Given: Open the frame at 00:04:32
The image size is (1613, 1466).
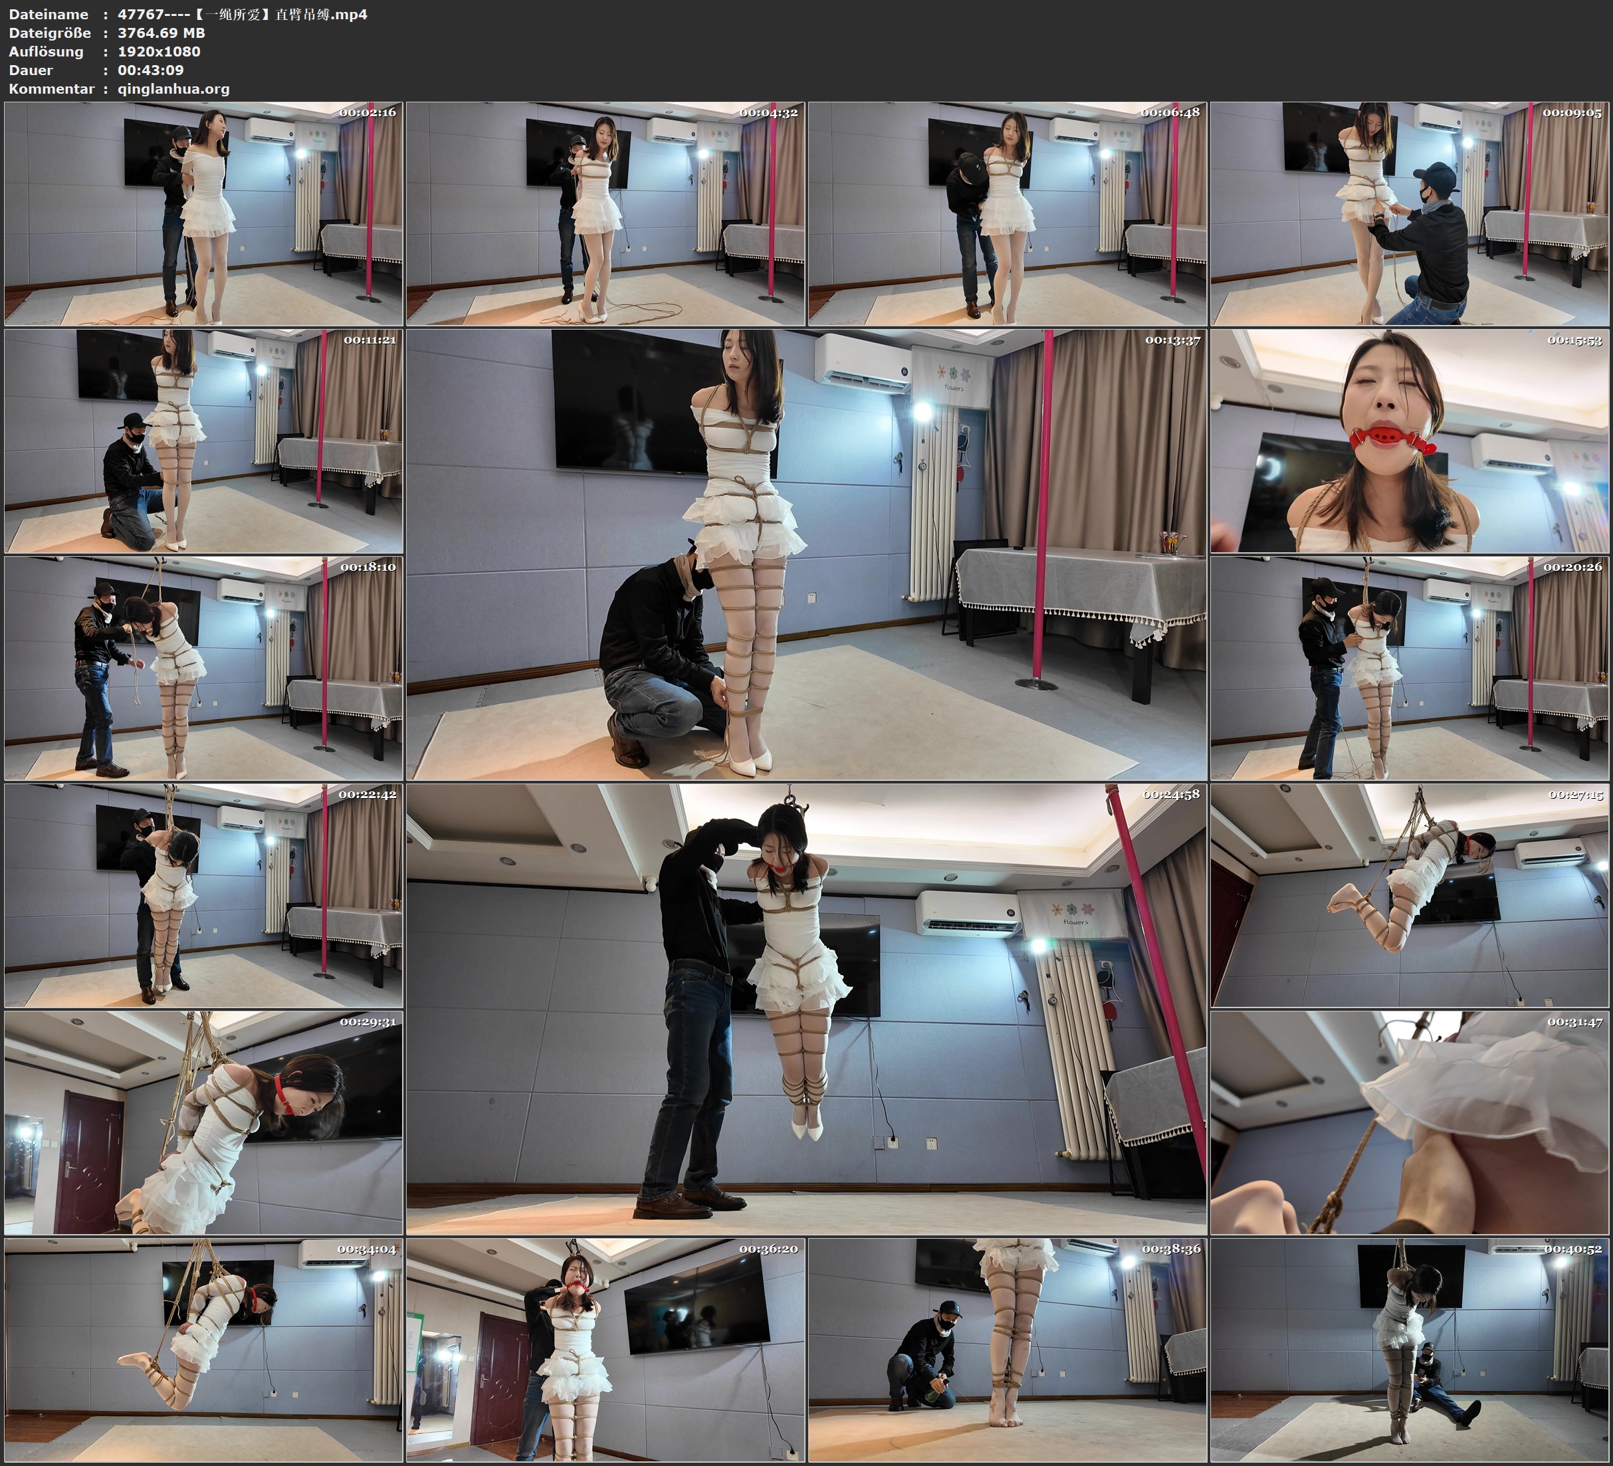Looking at the screenshot, I should pyautogui.click(x=605, y=214).
